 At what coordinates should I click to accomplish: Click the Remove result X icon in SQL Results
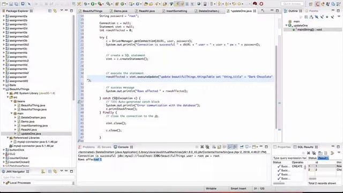(309, 153)
